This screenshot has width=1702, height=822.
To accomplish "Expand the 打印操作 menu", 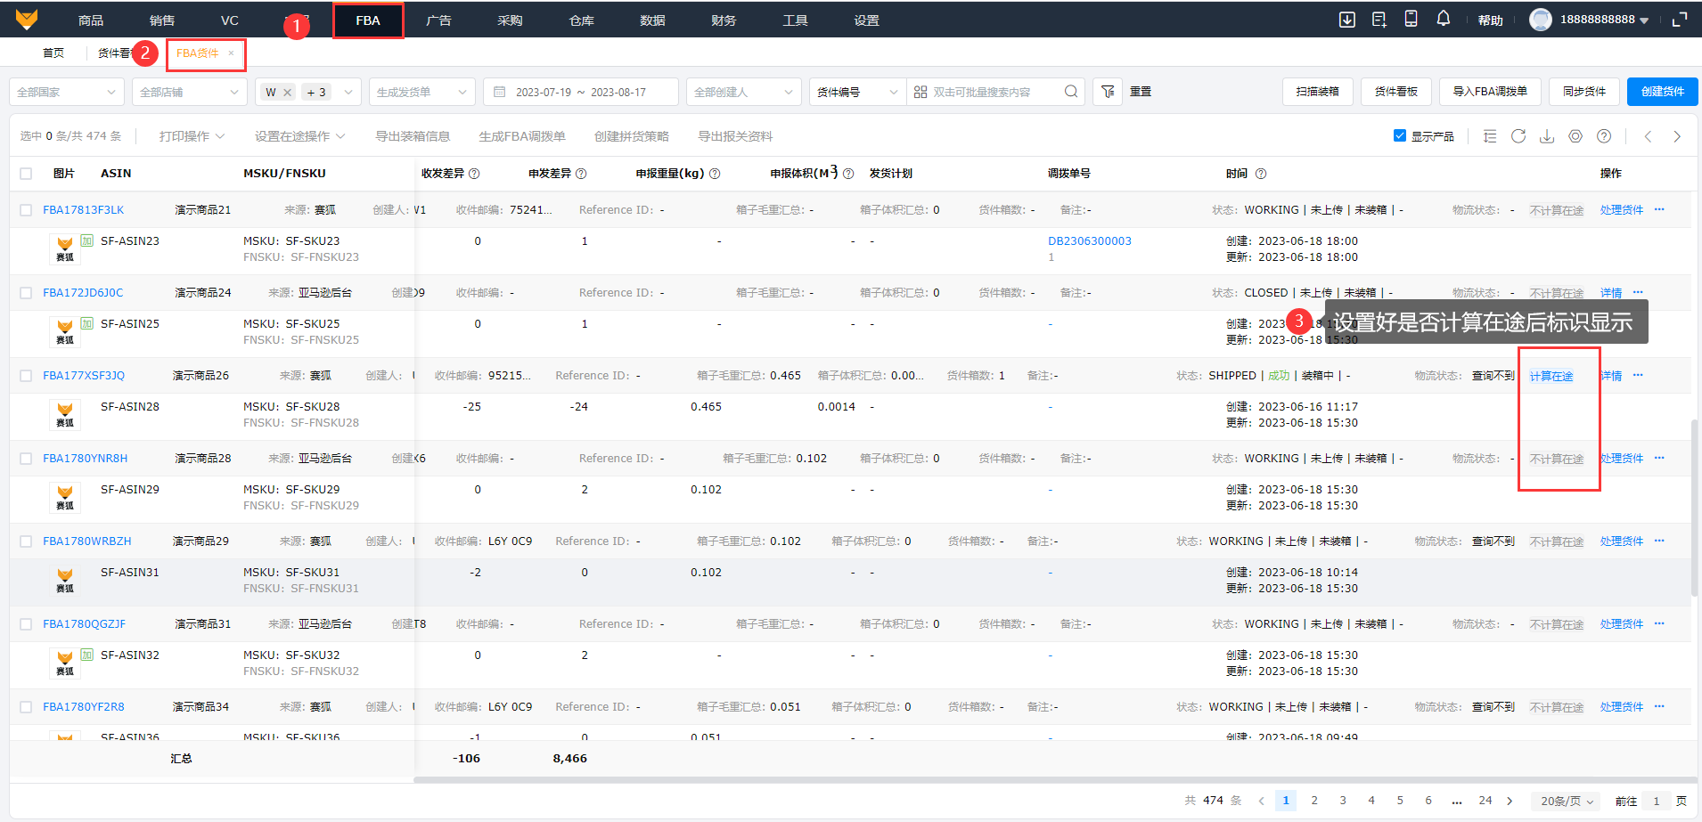I will (x=192, y=136).
